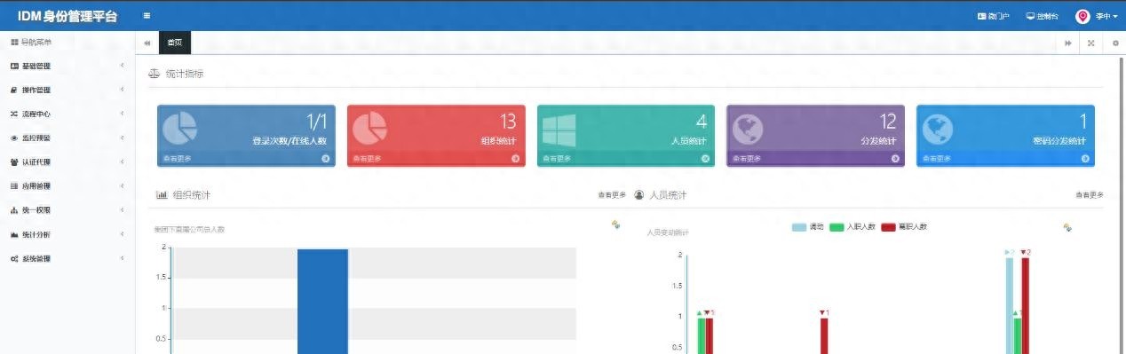Expand 流程中心 with its chevron arrow
This screenshot has width=1126, height=354.
point(122,114)
